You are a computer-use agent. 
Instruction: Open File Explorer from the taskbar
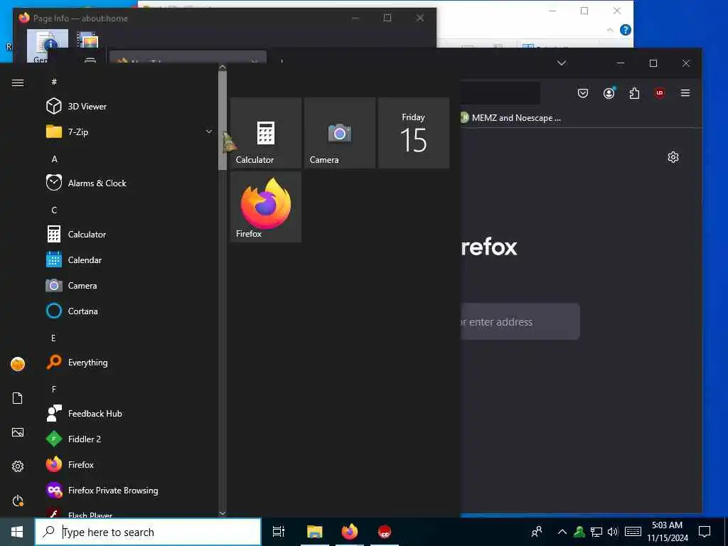coord(314,532)
